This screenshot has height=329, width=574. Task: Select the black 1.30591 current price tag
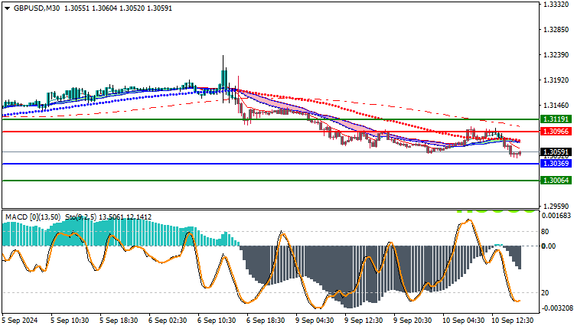tap(556, 151)
